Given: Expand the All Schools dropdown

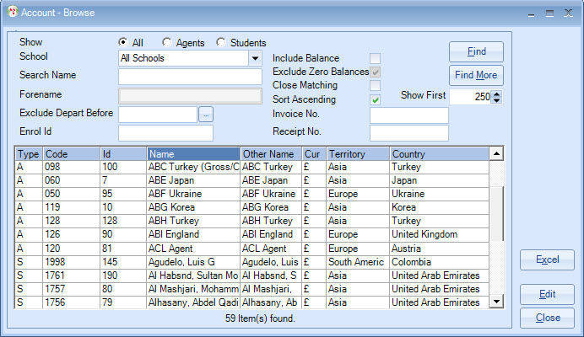Looking at the screenshot, I should point(255,58).
